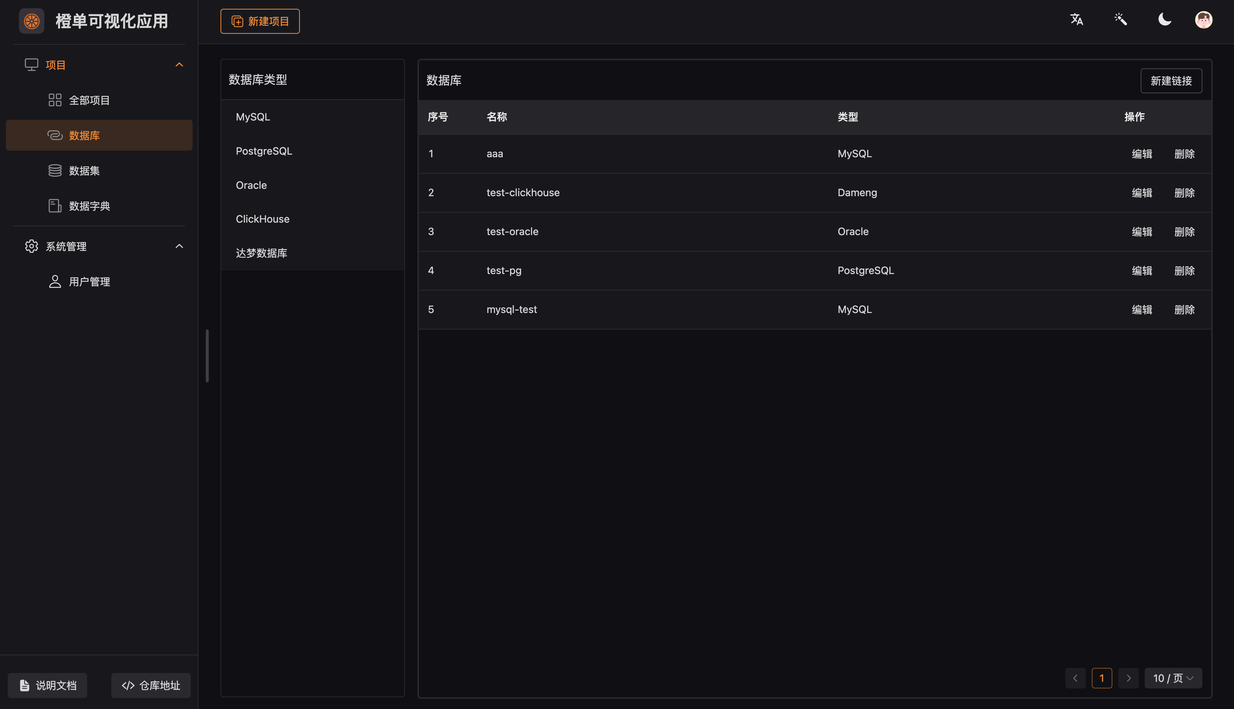Open the user avatar menu
The width and height of the screenshot is (1234, 709).
pyautogui.click(x=1203, y=20)
